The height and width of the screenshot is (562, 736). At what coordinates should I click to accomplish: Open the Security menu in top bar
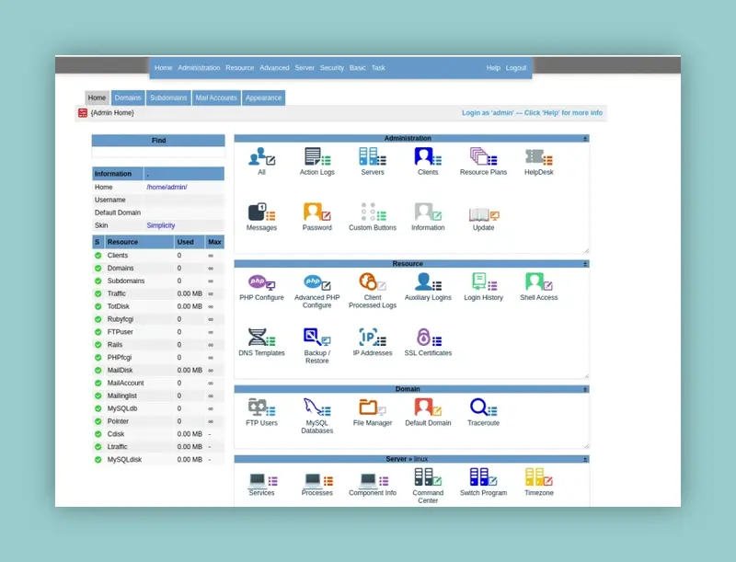331,68
